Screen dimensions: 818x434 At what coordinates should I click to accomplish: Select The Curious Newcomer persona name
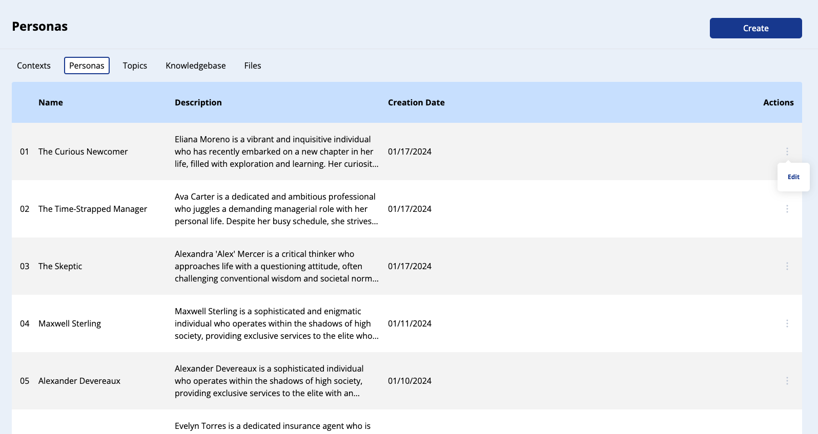83,151
